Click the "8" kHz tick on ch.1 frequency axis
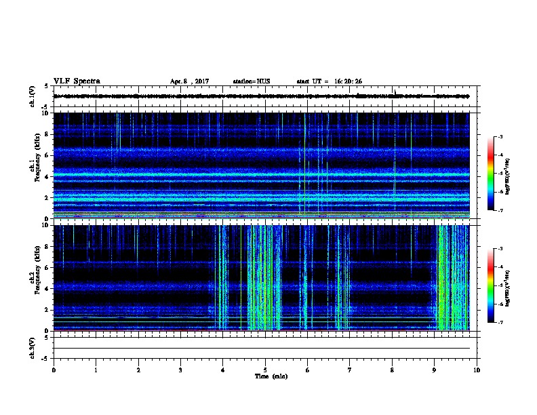 pos(47,134)
